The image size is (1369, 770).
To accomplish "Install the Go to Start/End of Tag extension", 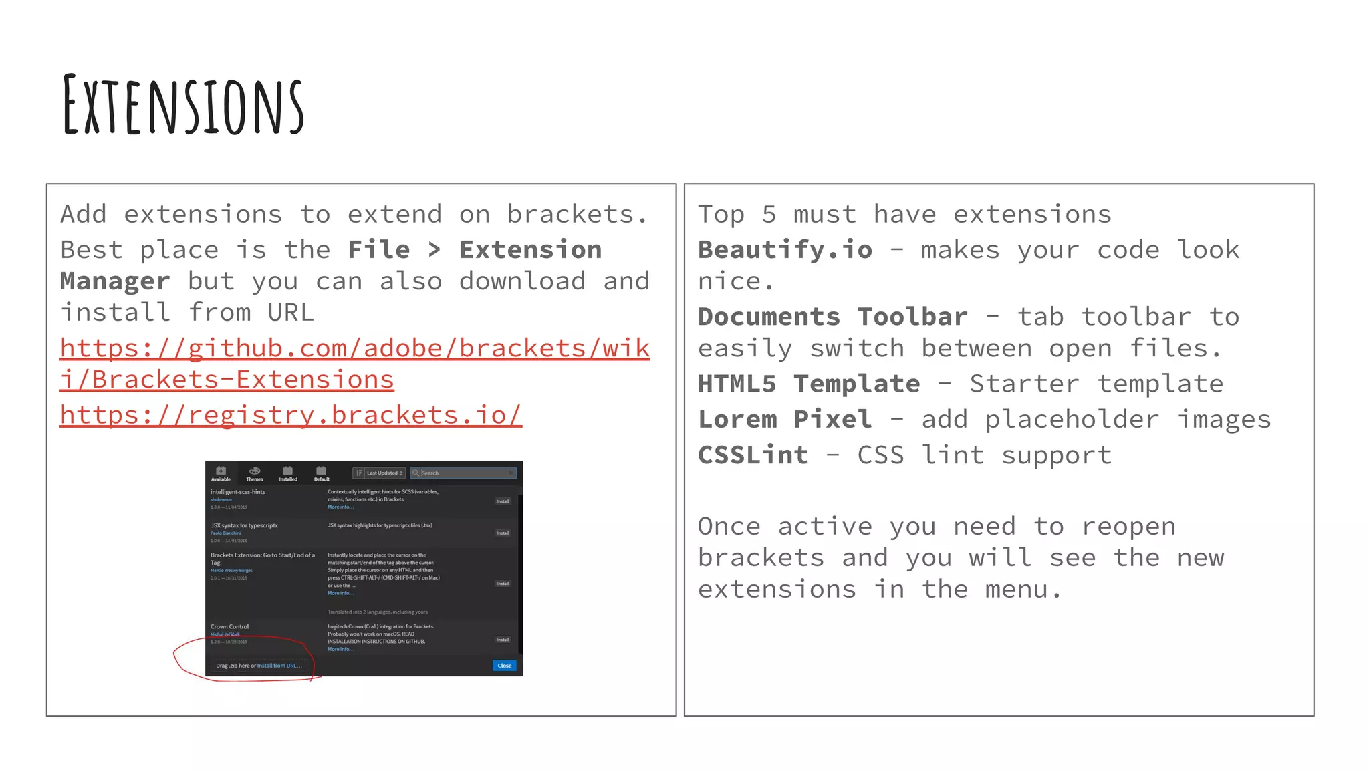I will tap(503, 584).
